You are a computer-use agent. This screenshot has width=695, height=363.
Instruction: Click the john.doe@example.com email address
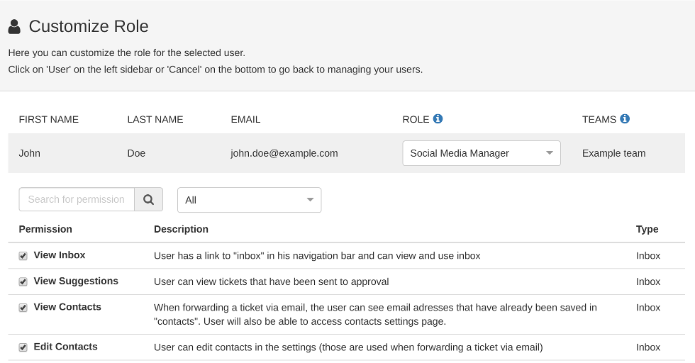pyautogui.click(x=284, y=153)
